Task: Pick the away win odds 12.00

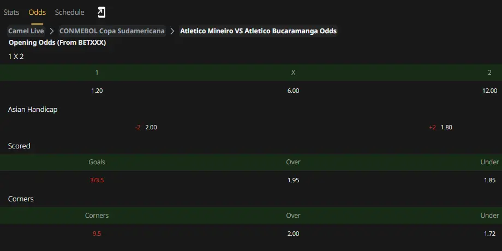Action: (x=489, y=91)
